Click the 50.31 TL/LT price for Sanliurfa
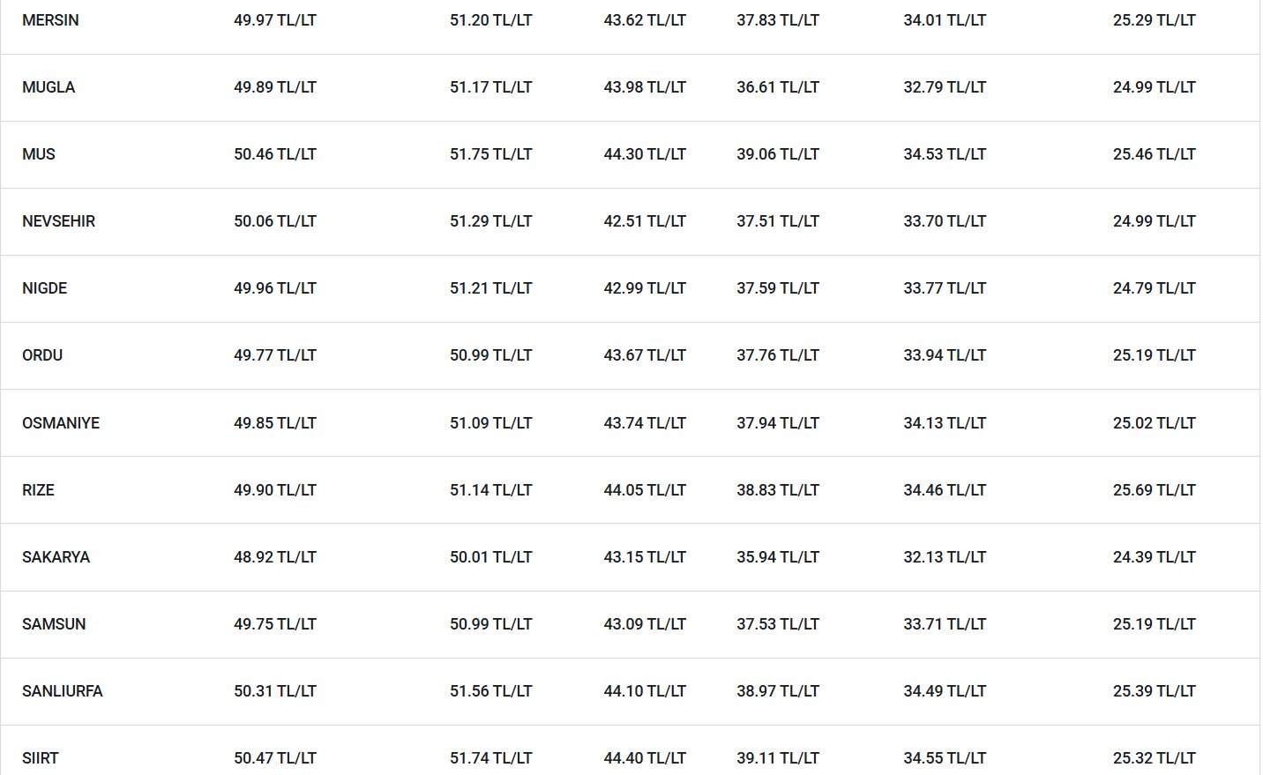Screen dimensions: 1263x775 pyautogui.click(x=275, y=691)
